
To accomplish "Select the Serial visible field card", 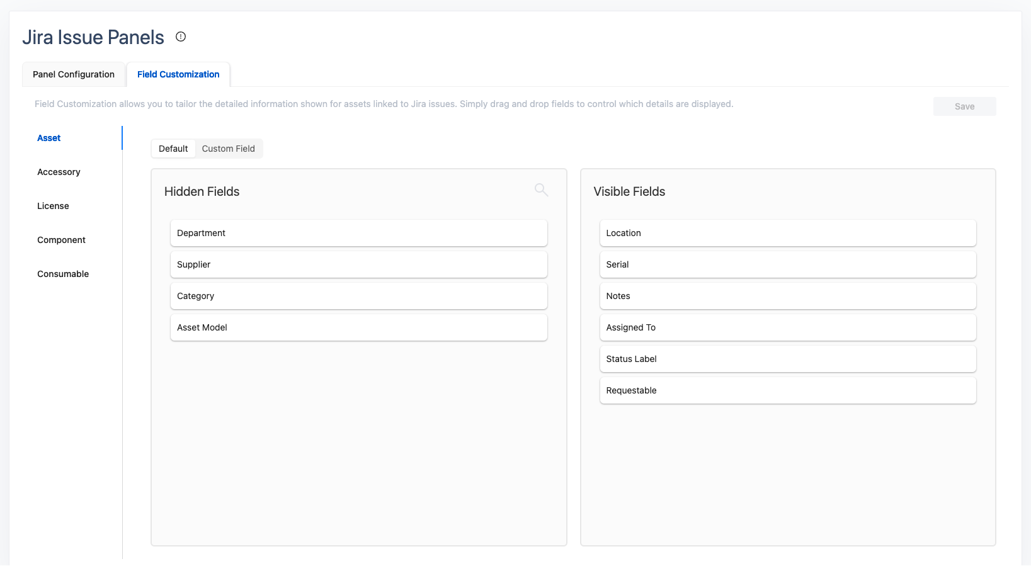I will pyautogui.click(x=787, y=264).
